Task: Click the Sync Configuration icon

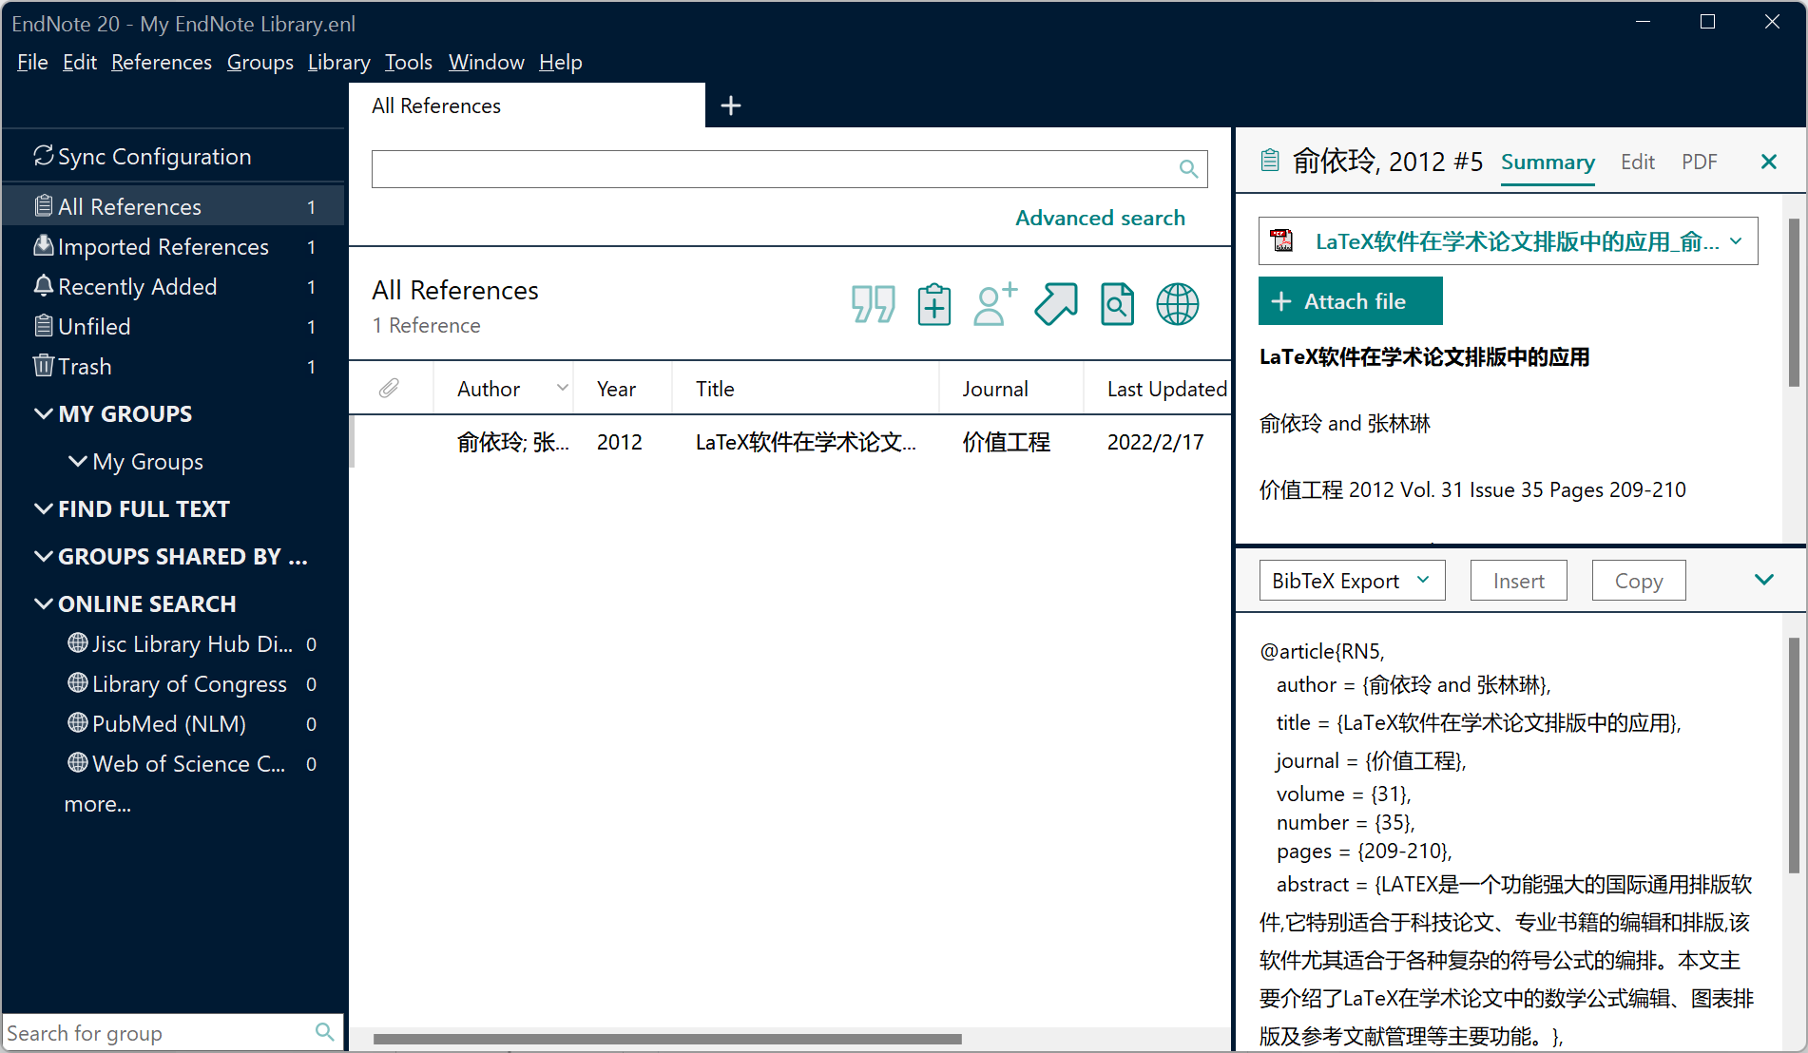Action: point(44,156)
